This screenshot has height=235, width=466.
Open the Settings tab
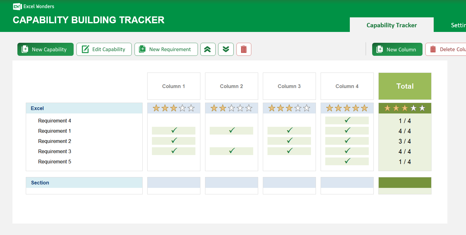point(459,25)
